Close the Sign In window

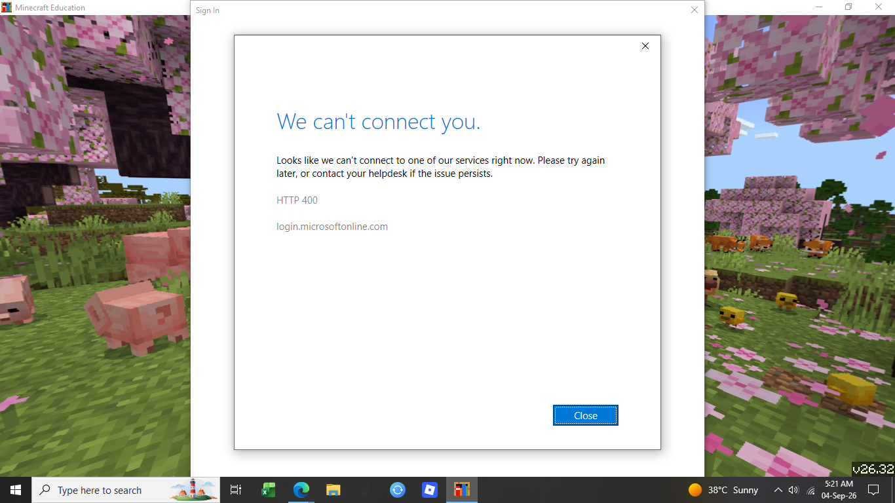694,10
